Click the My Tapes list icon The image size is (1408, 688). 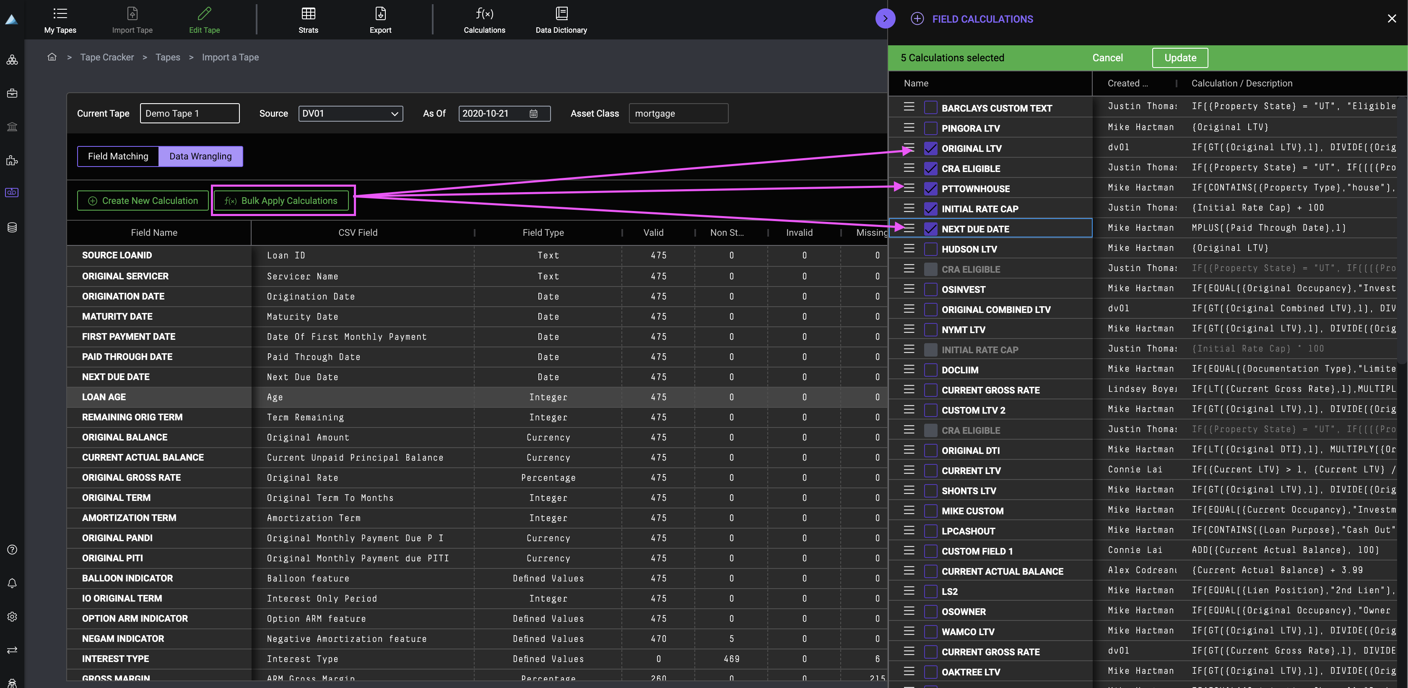coord(60,14)
